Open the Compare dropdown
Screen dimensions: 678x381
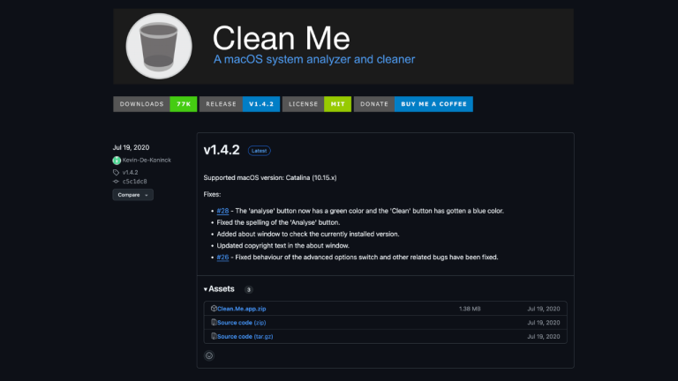(x=132, y=195)
